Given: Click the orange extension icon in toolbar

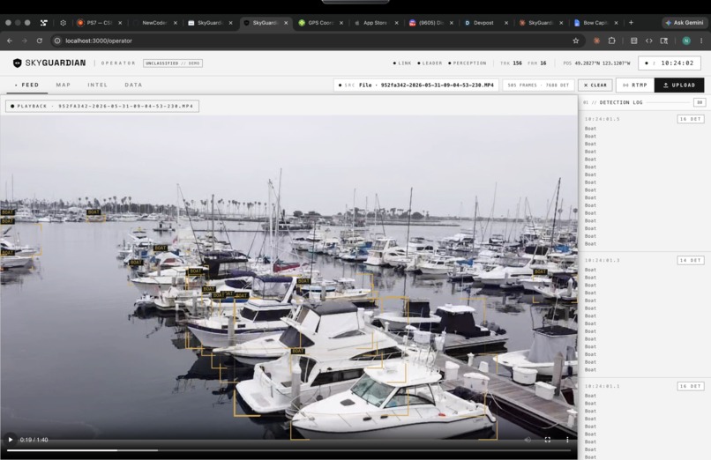Looking at the screenshot, I should (596, 41).
